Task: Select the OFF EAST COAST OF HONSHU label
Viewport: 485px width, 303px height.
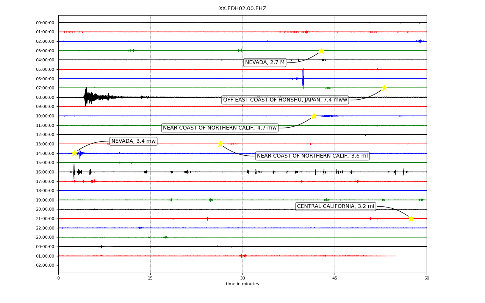Action: (285, 100)
